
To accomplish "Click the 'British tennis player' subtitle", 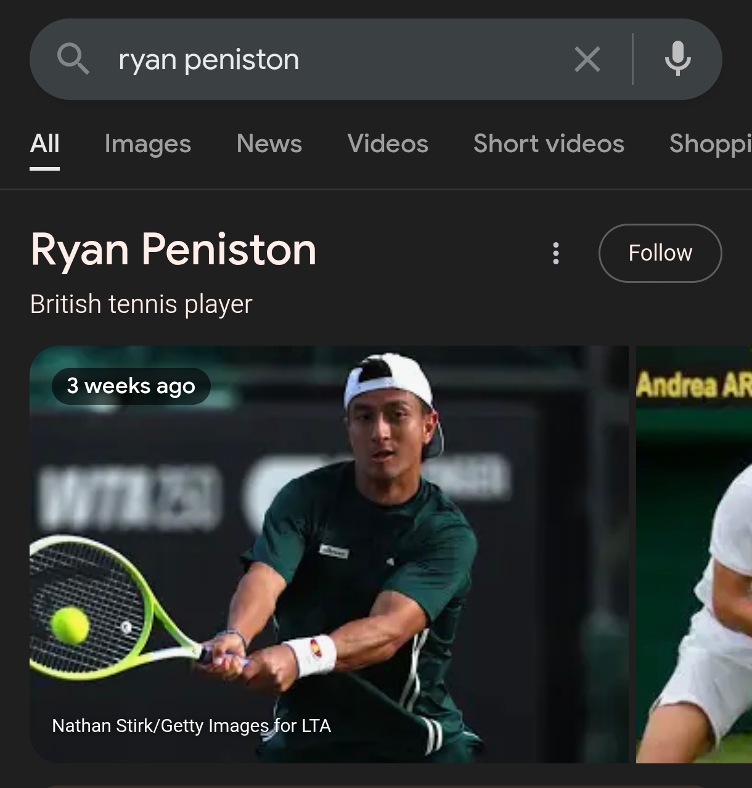I will tap(141, 304).
